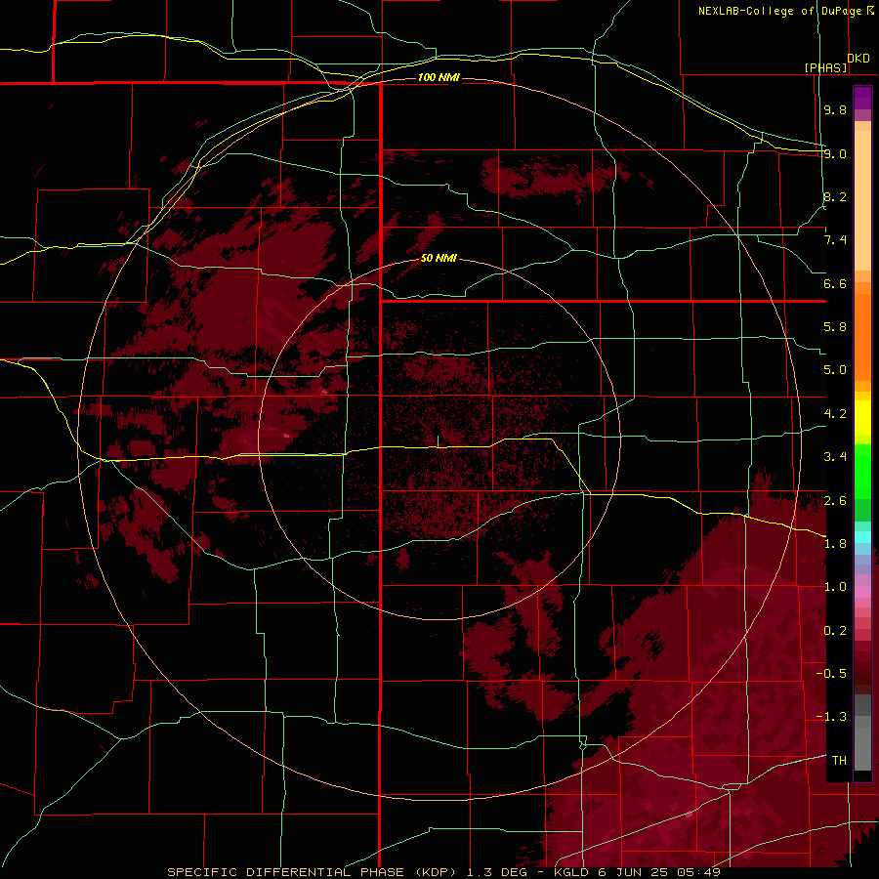Click the cyan segment of color bar

coord(862,537)
